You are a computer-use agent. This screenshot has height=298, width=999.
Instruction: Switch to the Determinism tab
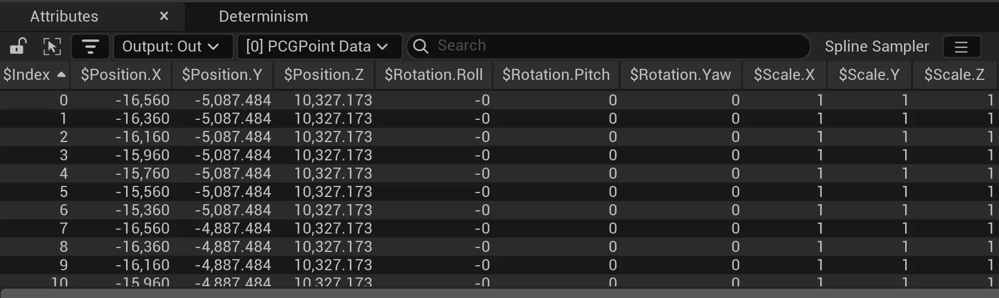tap(263, 17)
